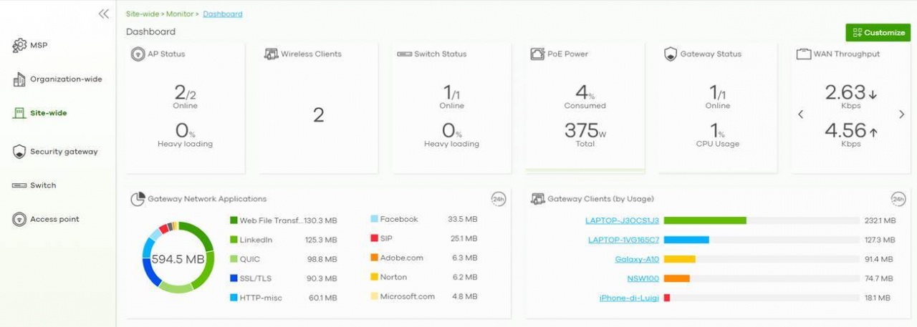Viewport: 917px width, 327px height.
Task: Toggle 24h range on Gateway Clients
Action: 898,199
